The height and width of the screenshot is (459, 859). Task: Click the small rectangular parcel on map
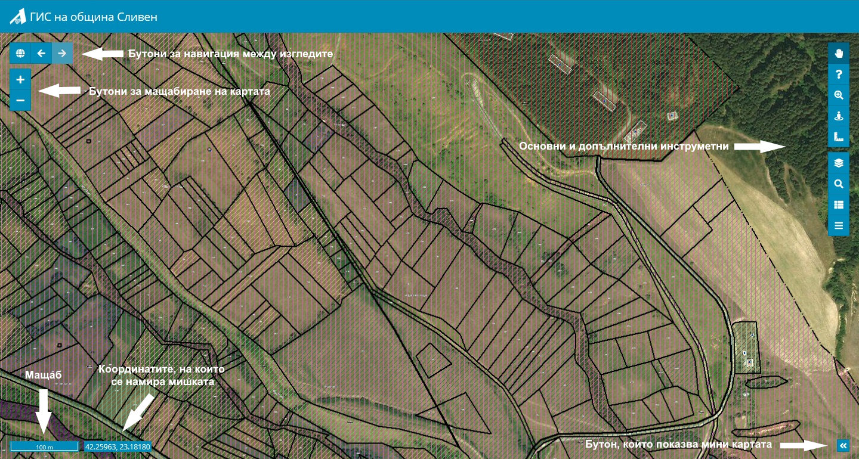pos(434,361)
